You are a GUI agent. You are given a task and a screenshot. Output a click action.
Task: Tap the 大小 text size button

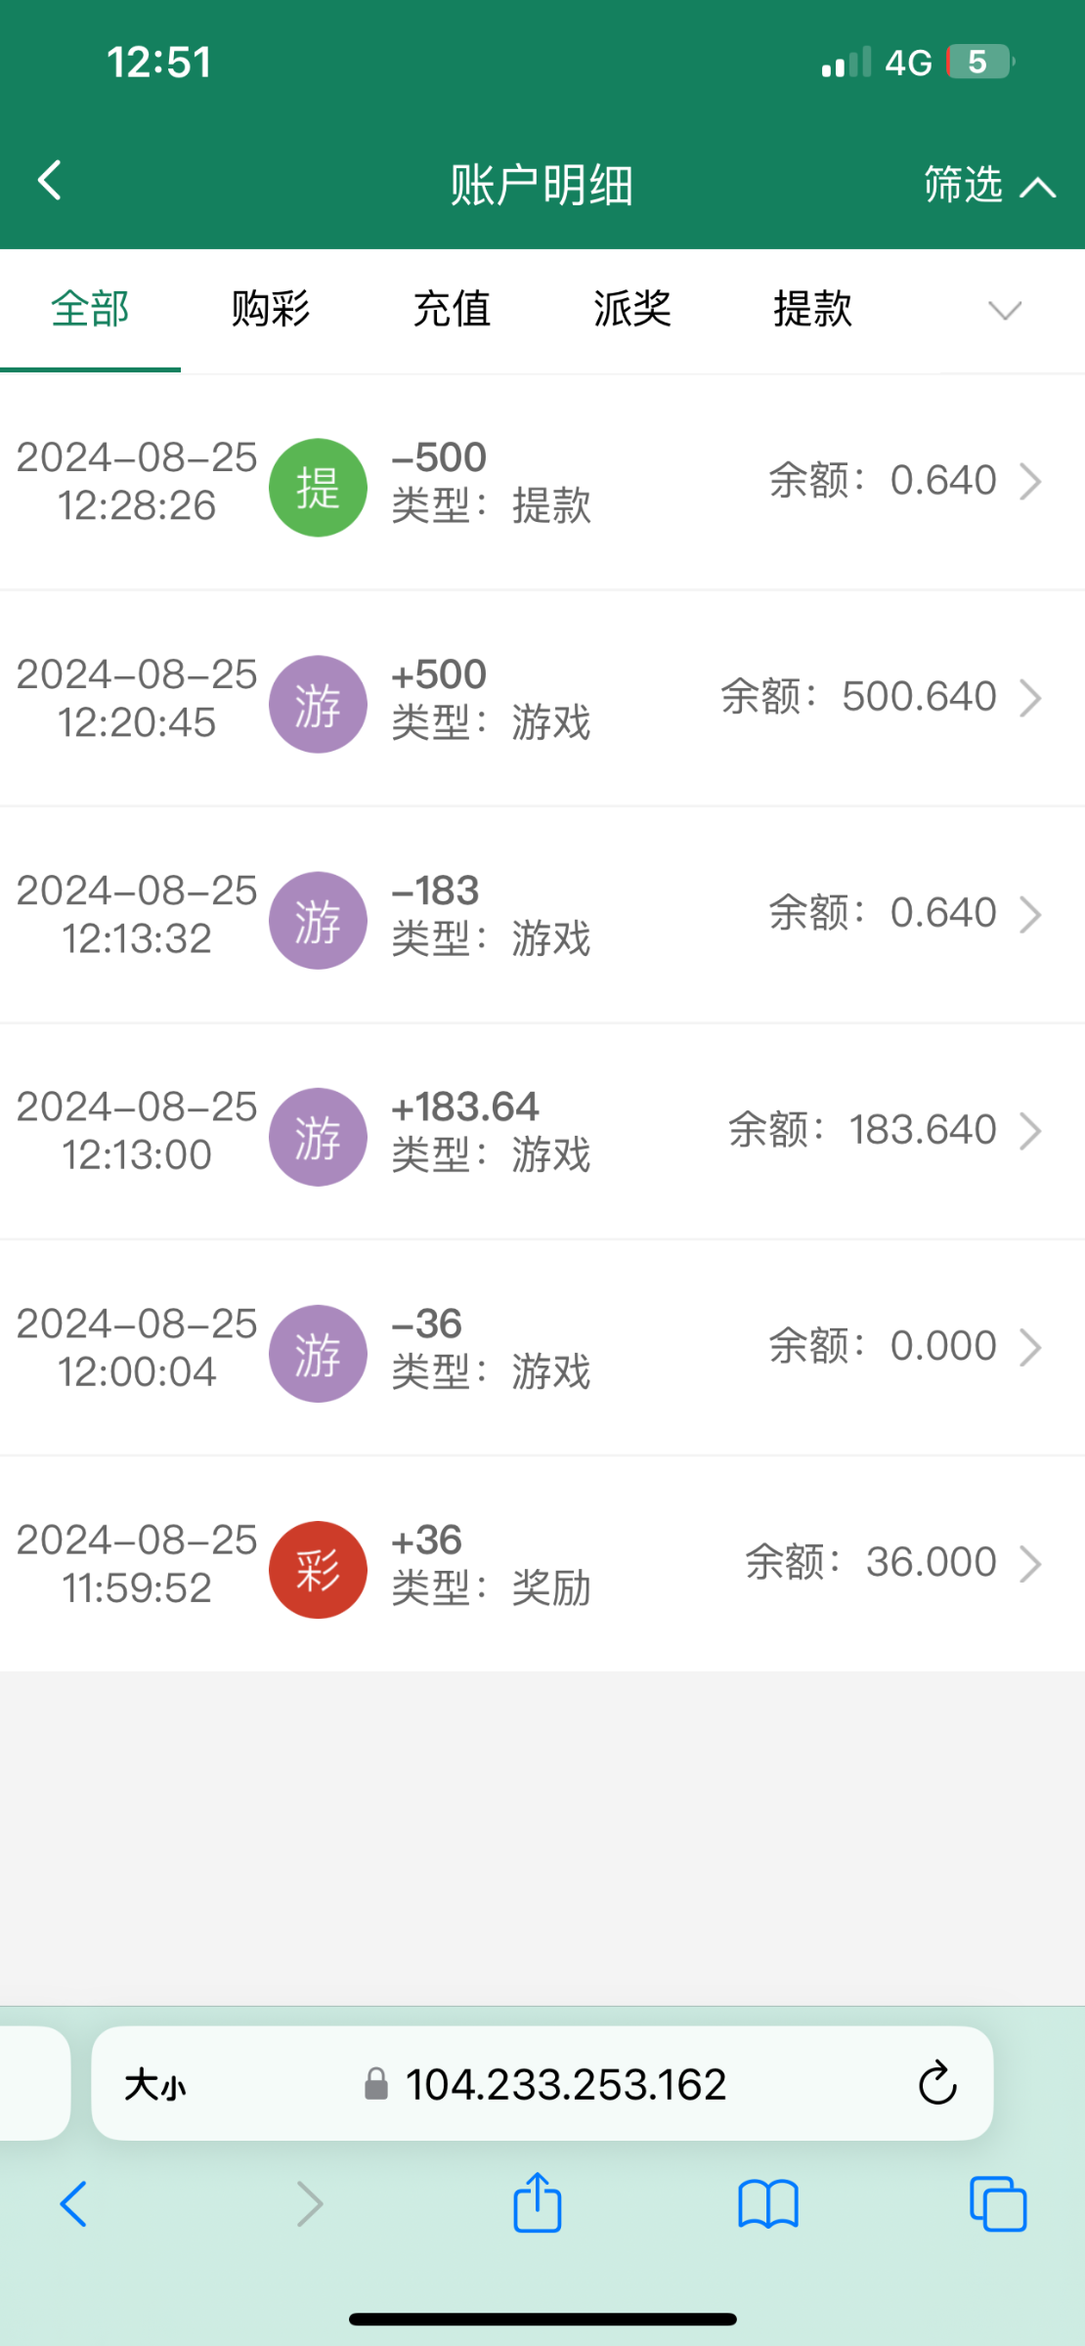point(155,2084)
